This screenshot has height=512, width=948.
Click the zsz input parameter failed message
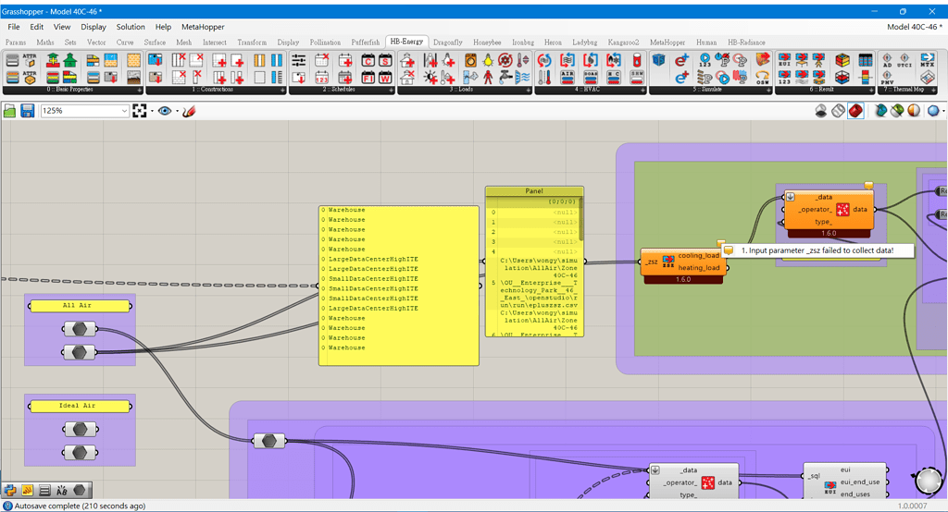817,250
